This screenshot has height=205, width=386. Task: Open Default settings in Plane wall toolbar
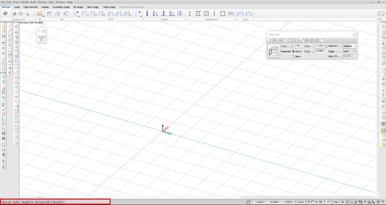tap(270, 40)
